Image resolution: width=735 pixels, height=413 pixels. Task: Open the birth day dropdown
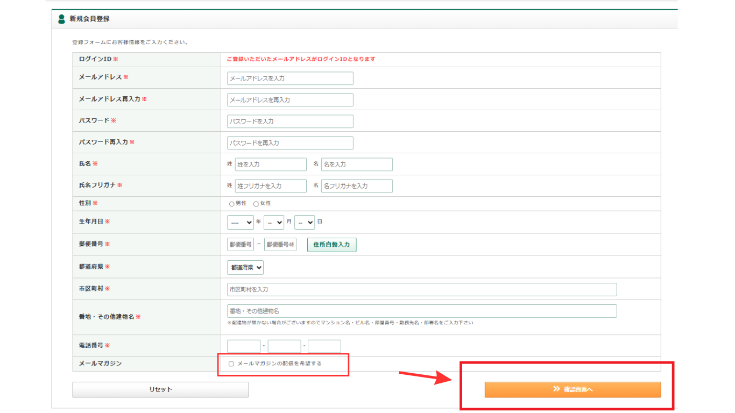coord(304,222)
